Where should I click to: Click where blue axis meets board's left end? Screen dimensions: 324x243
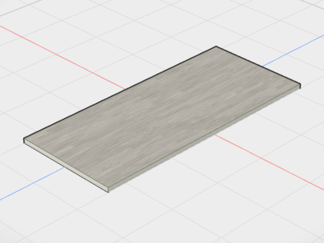tap(65, 167)
